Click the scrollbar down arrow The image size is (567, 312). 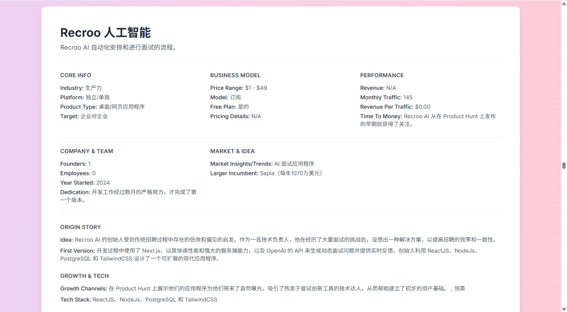pos(564,309)
